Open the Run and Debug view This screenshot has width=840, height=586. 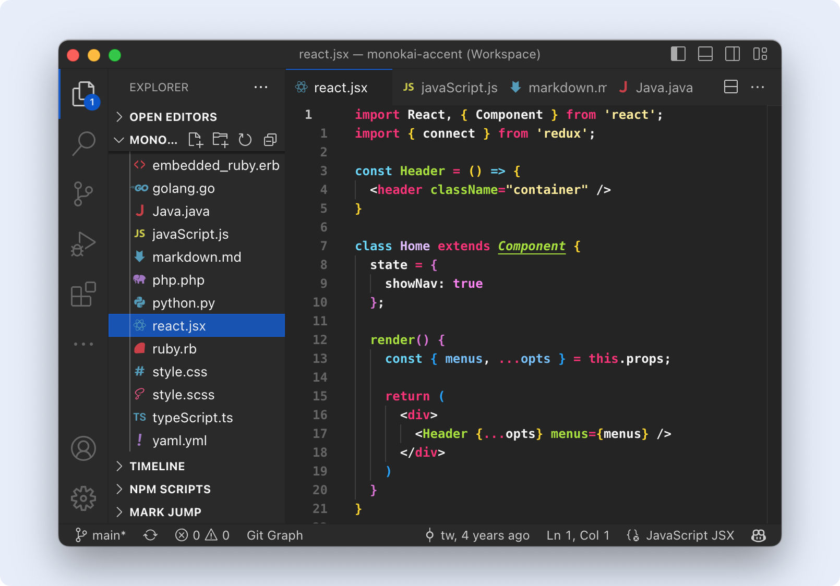(x=83, y=244)
